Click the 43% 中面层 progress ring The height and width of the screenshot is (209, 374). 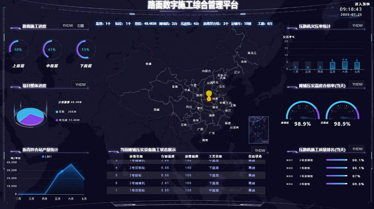pyautogui.click(x=52, y=50)
